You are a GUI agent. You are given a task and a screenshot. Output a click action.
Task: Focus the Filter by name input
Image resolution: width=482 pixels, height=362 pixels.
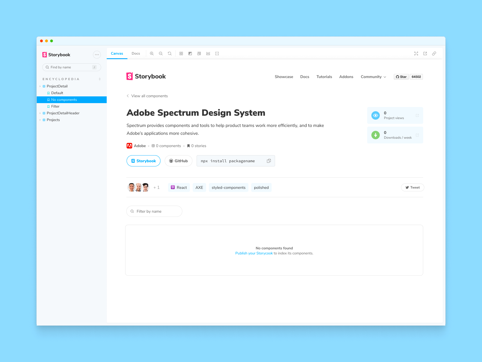point(154,211)
